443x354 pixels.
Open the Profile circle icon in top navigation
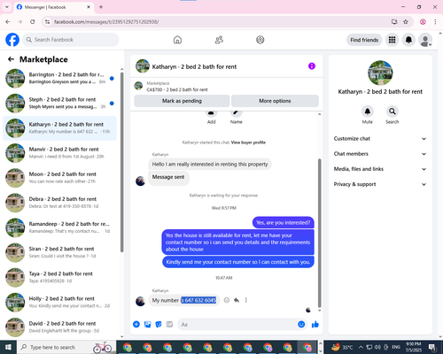point(260,40)
